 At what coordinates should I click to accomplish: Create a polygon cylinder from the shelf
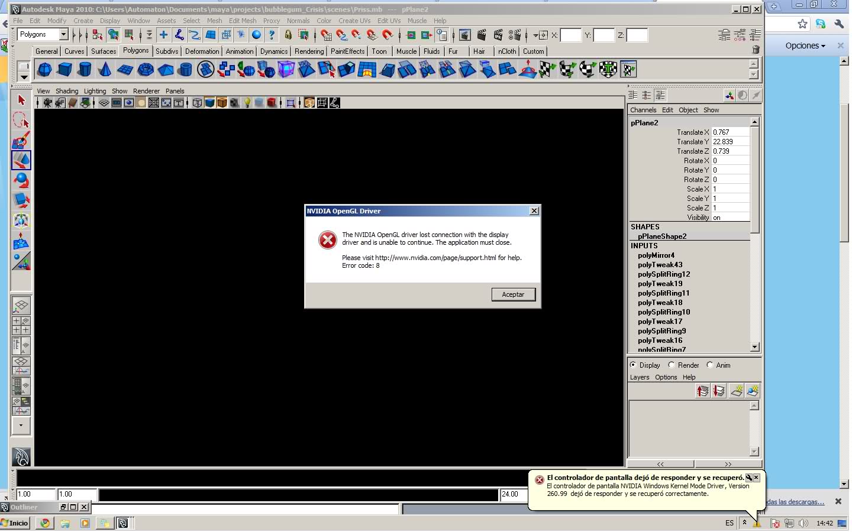(85, 70)
